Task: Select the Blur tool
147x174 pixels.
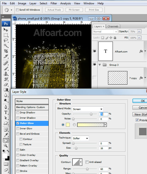Action: coord(6,95)
